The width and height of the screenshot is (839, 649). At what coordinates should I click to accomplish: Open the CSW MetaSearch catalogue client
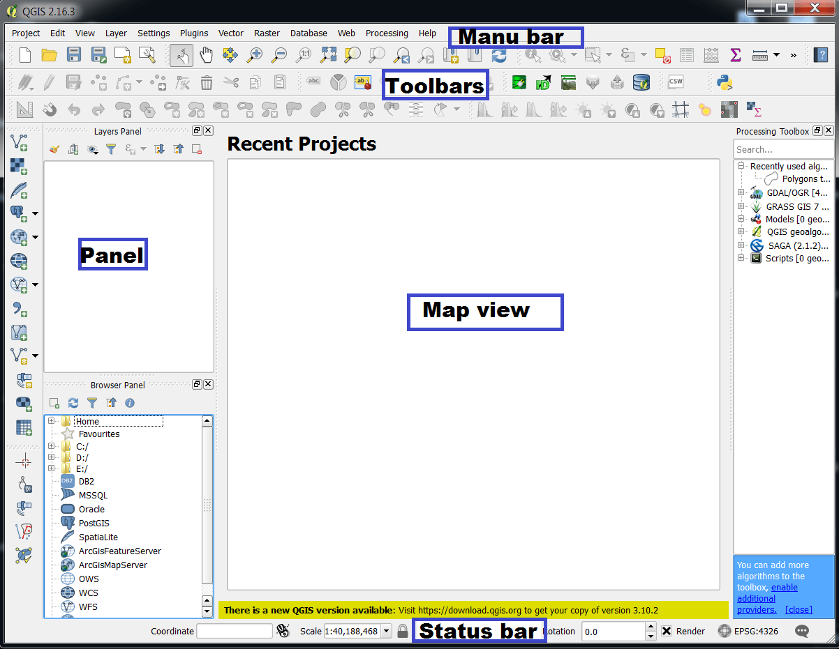point(676,83)
